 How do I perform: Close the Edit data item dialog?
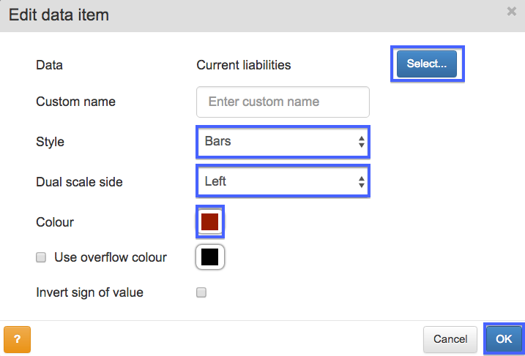point(511,12)
